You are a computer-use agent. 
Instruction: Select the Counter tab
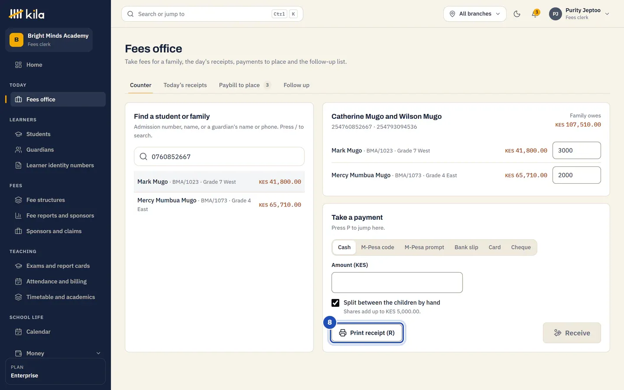141,85
